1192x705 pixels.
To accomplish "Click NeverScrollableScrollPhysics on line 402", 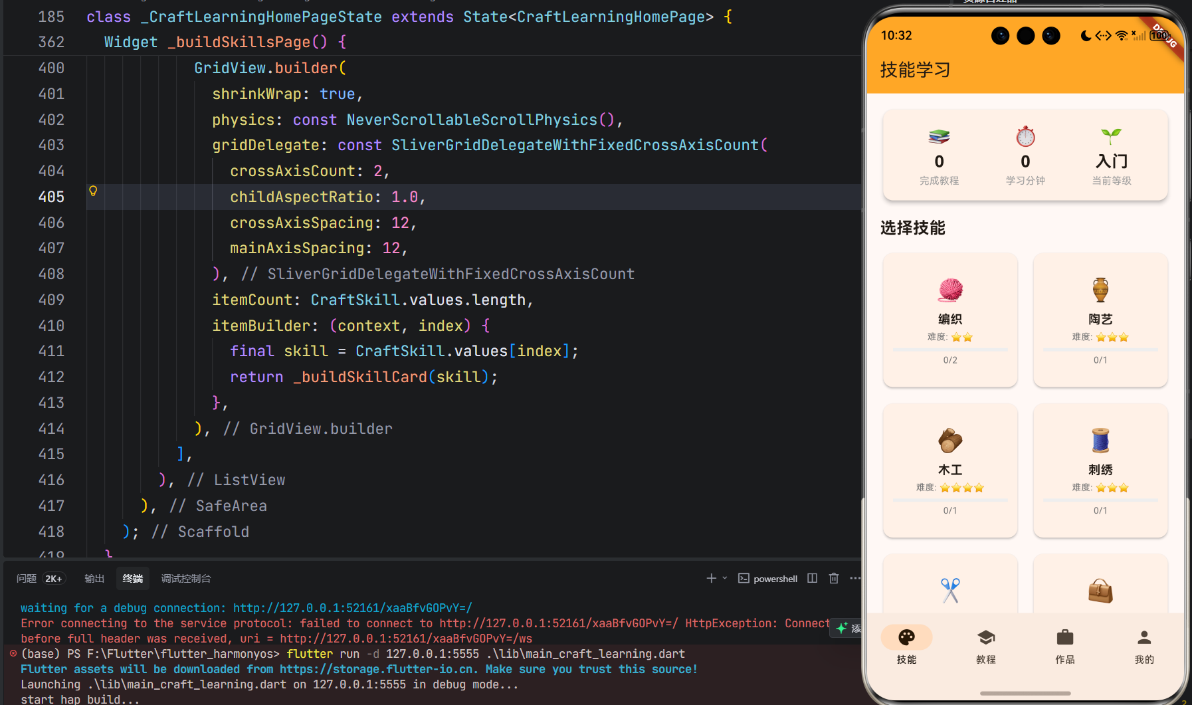I will (472, 120).
